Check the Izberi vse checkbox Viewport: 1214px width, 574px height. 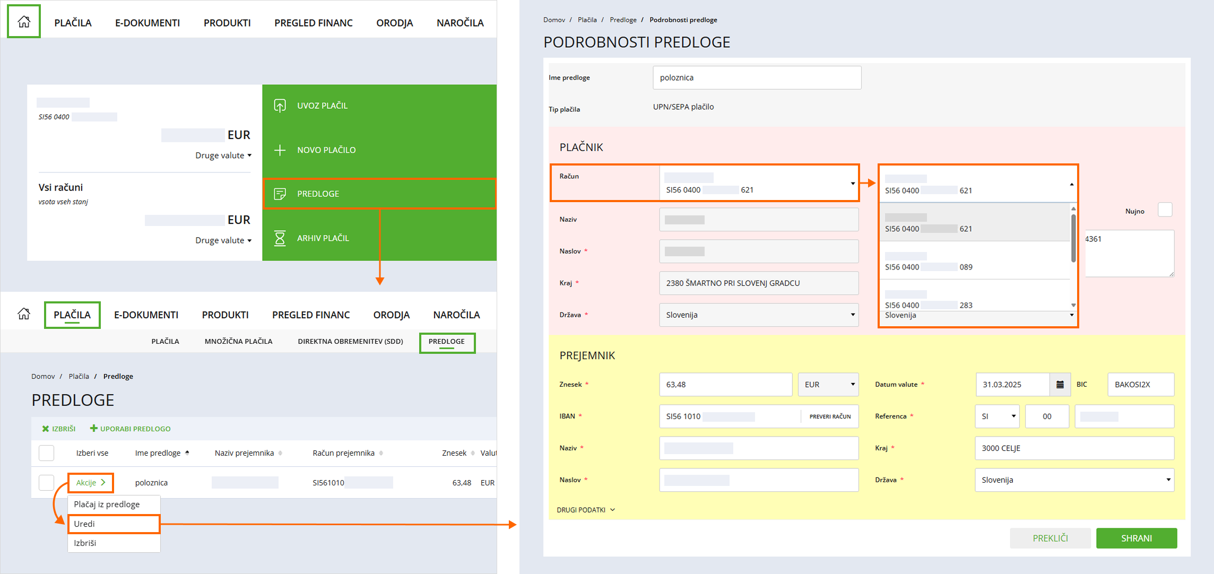pyautogui.click(x=47, y=453)
